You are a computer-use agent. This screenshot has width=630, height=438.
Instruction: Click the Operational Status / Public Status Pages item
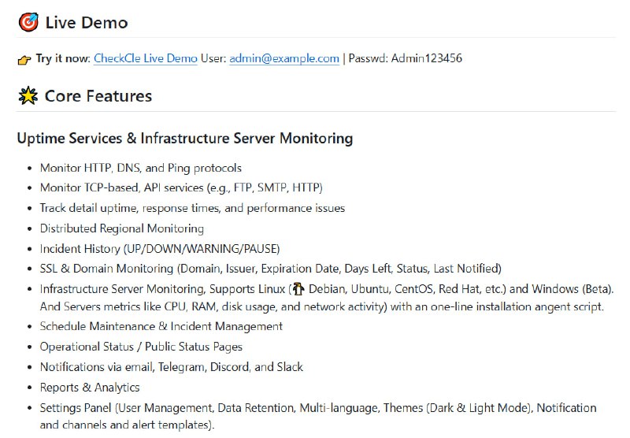point(141,347)
